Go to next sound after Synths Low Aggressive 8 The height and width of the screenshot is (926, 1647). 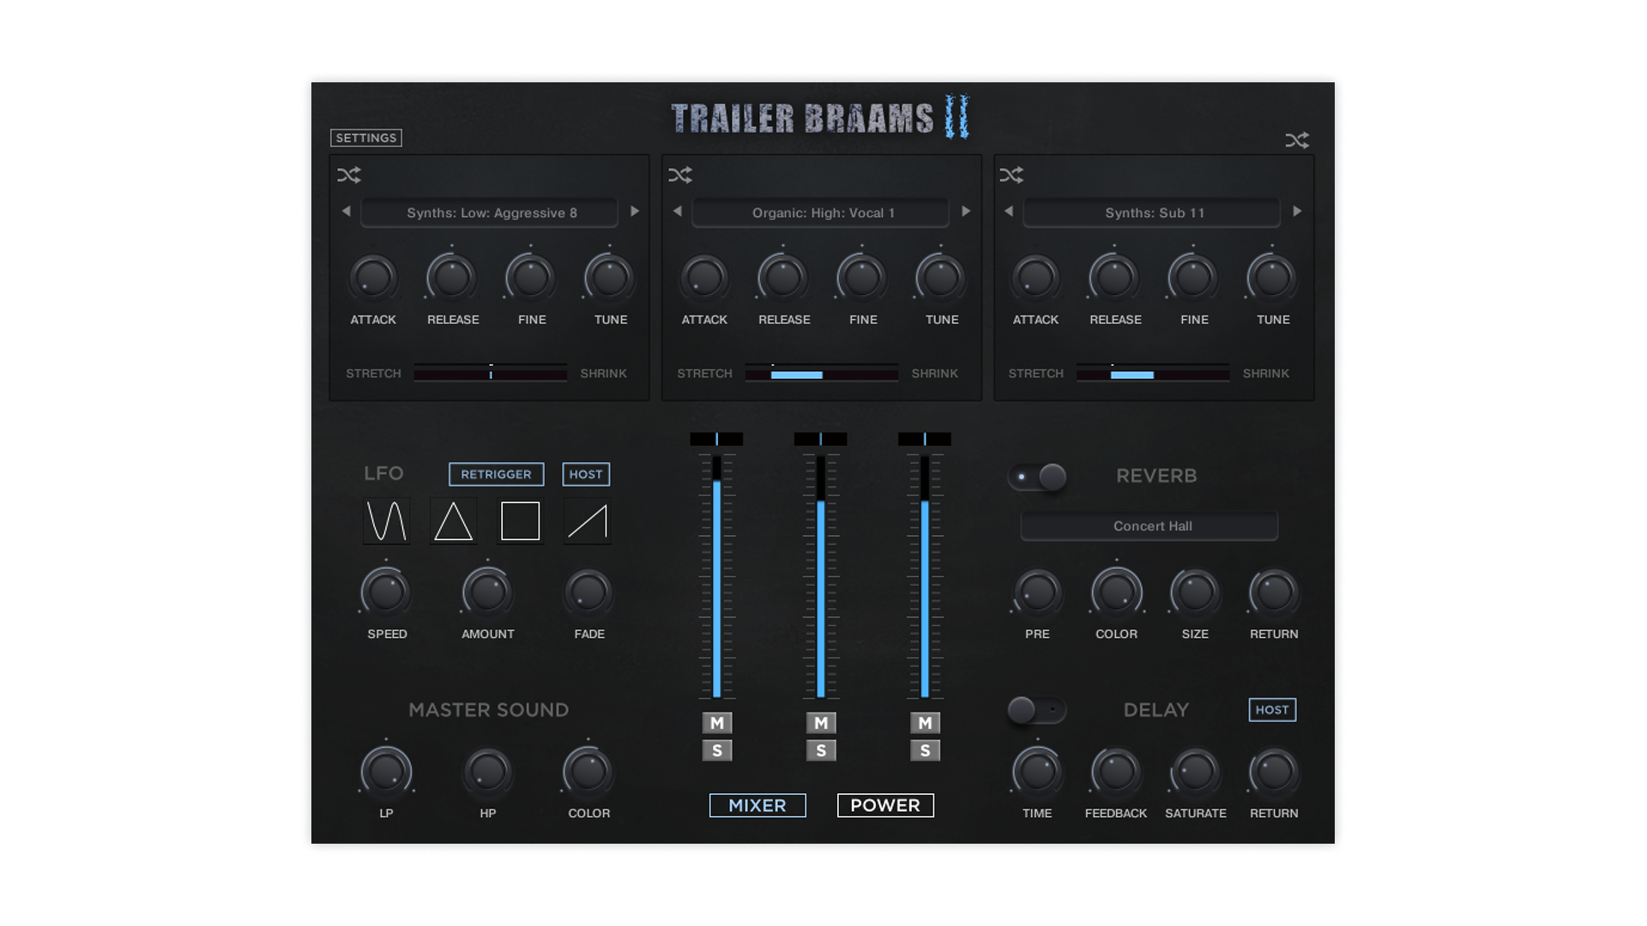(x=635, y=212)
